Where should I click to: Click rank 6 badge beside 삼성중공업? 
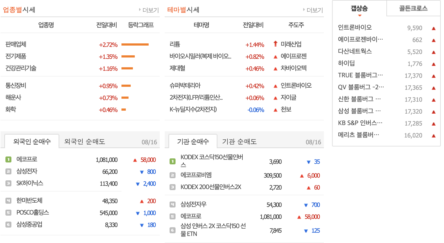pyautogui.click(x=8, y=225)
